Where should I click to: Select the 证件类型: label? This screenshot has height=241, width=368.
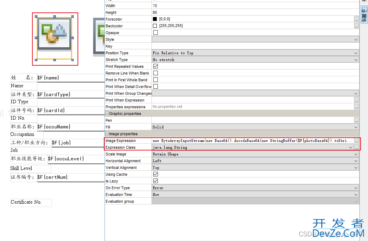24,94
